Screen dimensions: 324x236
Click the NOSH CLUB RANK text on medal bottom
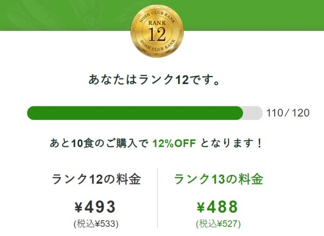point(157,46)
